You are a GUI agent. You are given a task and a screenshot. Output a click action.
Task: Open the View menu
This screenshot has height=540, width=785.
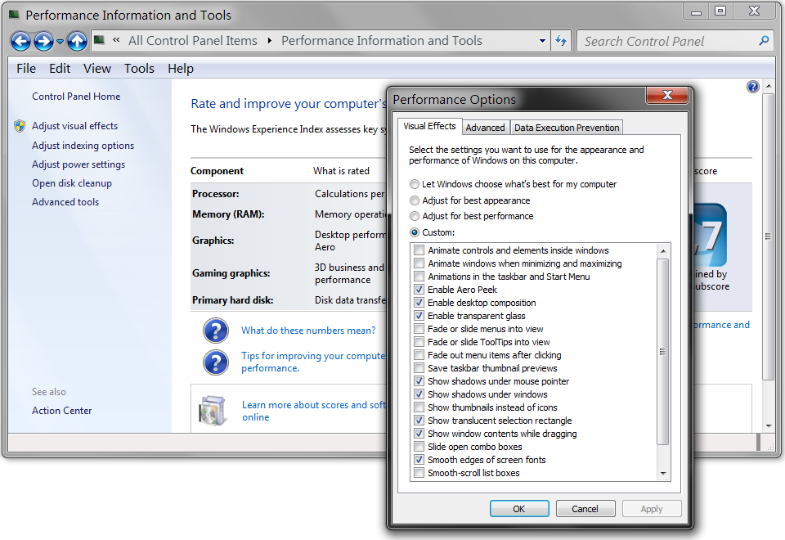point(97,68)
